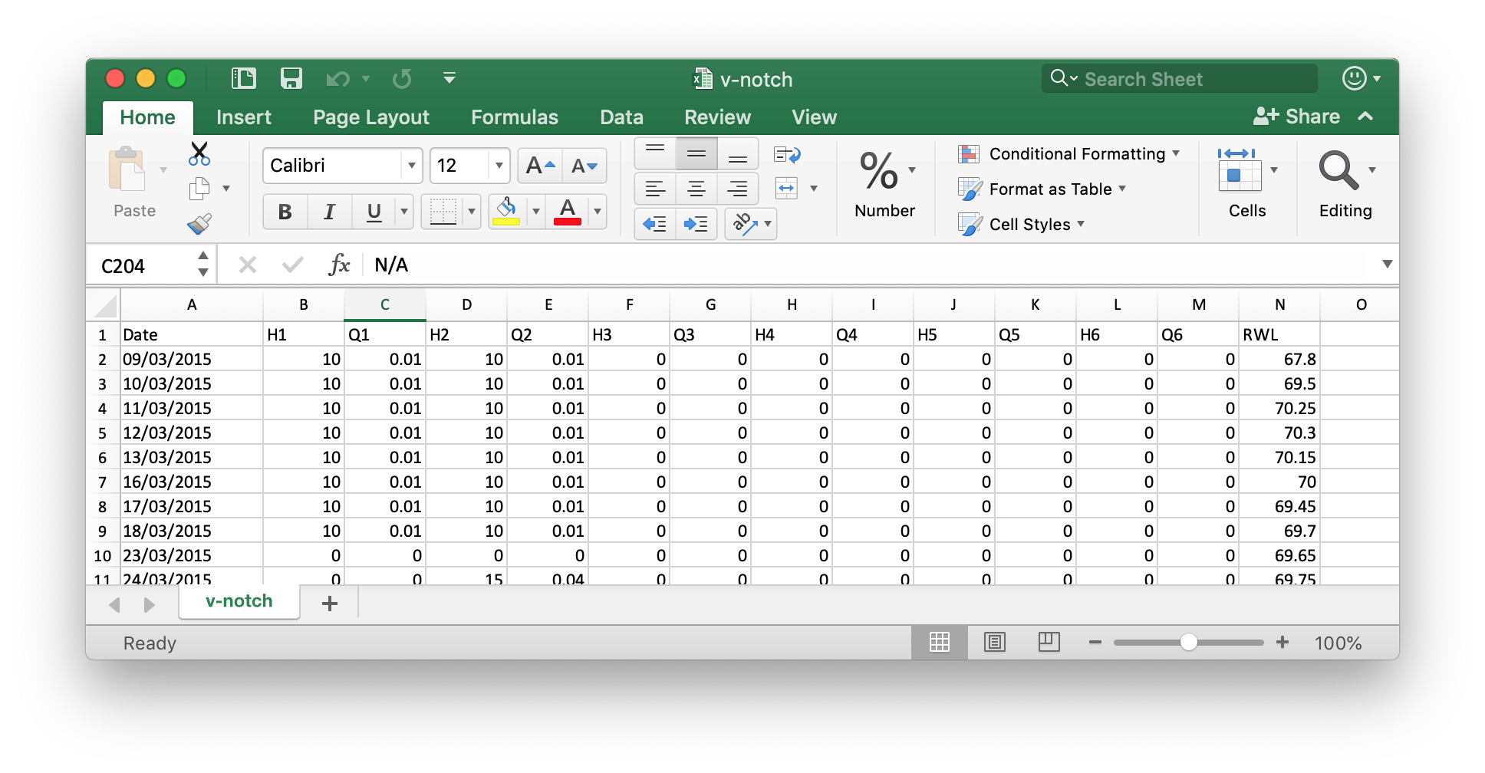The width and height of the screenshot is (1485, 773).
Task: Click the Format Painter brush icon
Action: pyautogui.click(x=199, y=224)
